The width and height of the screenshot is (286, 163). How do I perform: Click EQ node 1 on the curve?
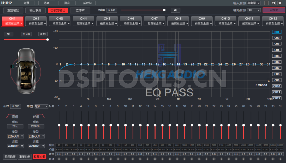click(x=60, y=64)
